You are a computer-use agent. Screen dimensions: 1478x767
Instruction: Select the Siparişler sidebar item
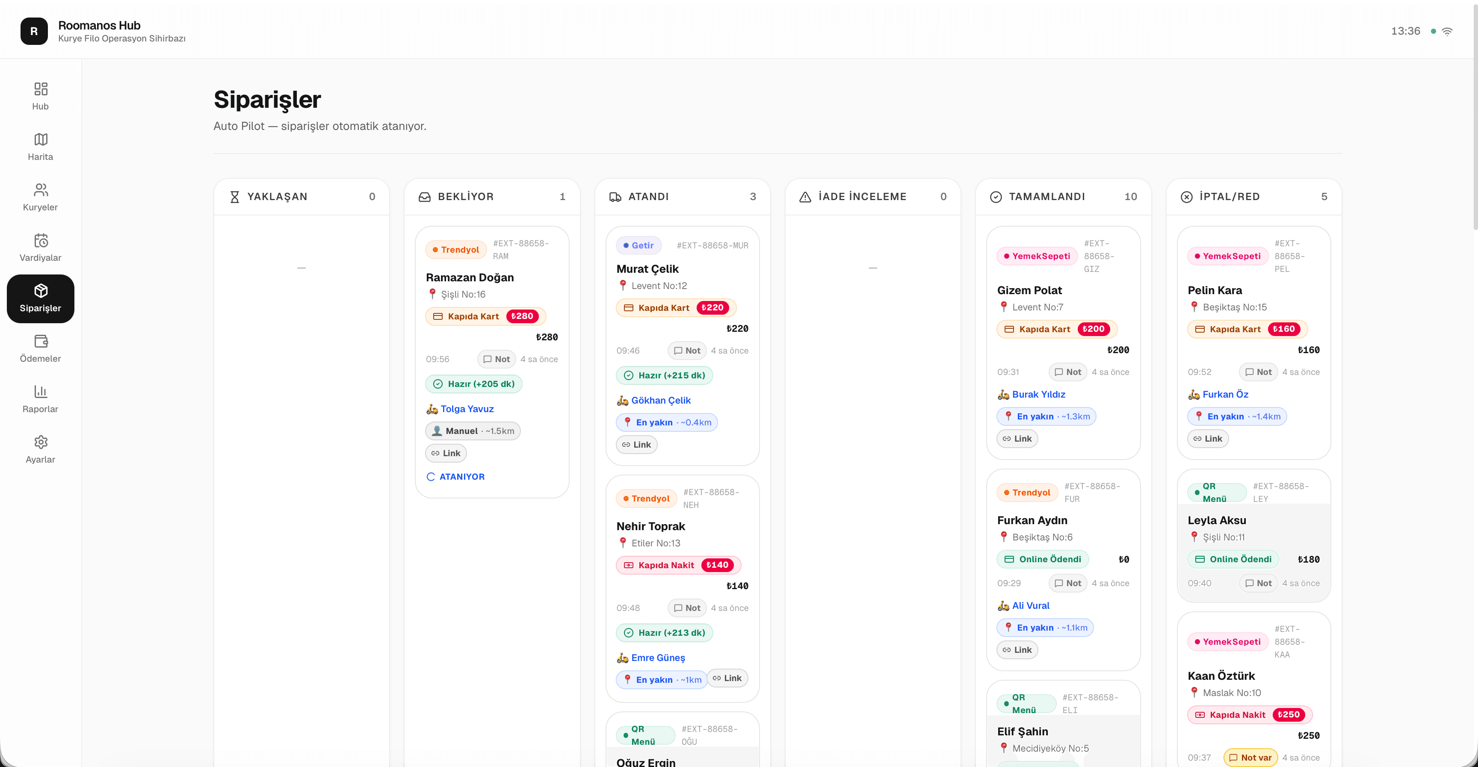[x=40, y=298]
